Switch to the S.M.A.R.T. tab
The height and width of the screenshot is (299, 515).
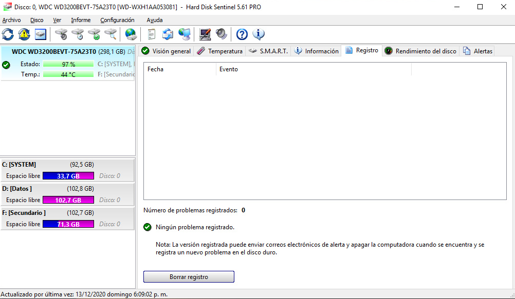coord(268,51)
